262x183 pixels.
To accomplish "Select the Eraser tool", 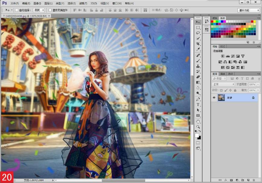I will pos(198,77).
